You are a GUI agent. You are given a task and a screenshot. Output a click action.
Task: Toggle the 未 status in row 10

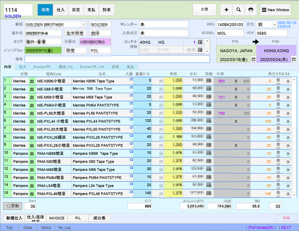[288, 153]
